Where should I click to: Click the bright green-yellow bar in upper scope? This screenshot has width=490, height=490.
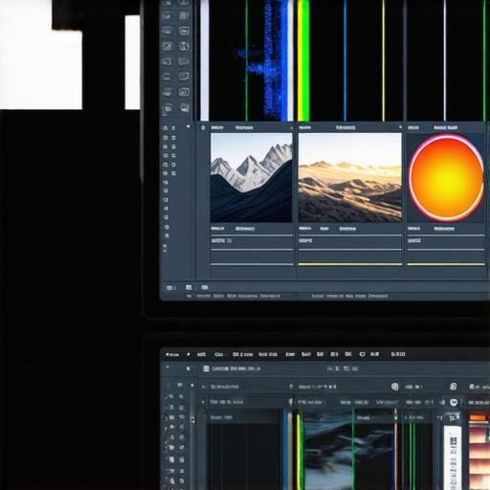303,60
